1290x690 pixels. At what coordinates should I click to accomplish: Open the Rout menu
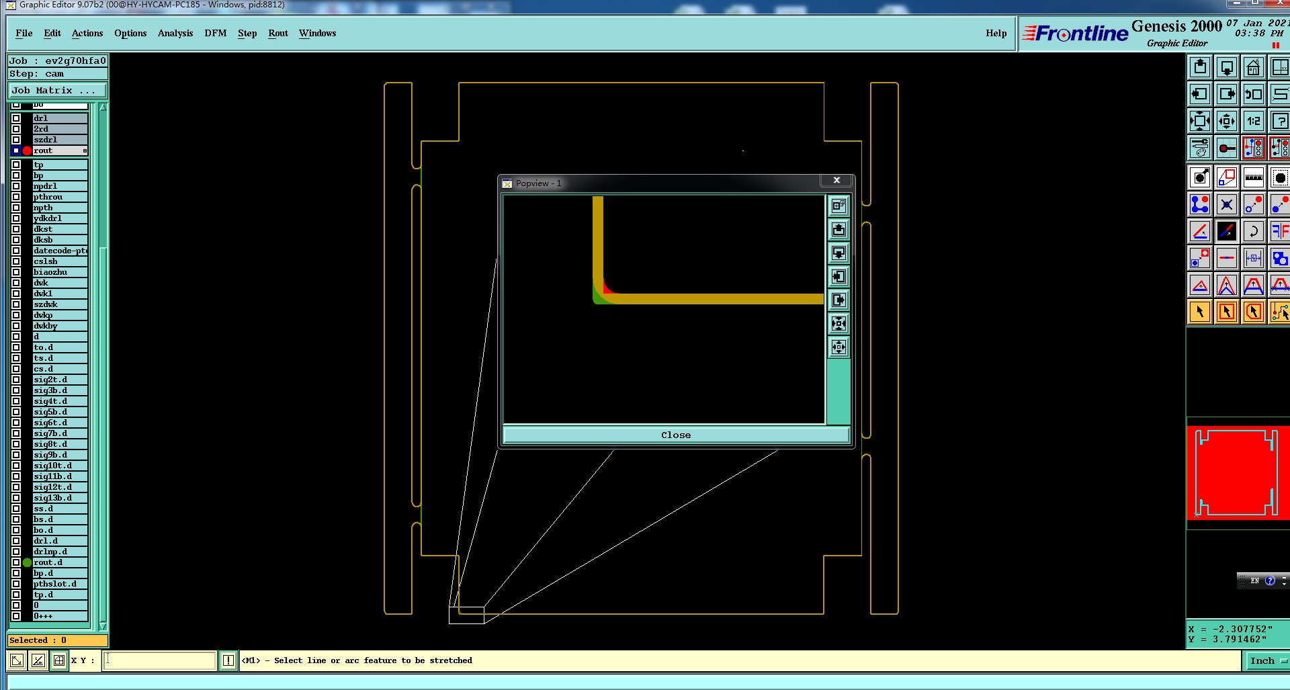click(x=278, y=33)
